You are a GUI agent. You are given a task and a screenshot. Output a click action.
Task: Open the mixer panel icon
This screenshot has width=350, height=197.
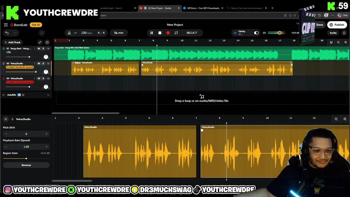(47, 42)
